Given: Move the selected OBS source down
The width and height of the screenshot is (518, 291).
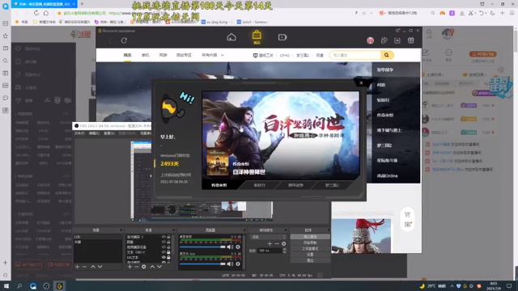Looking at the screenshot, I should coord(159,267).
